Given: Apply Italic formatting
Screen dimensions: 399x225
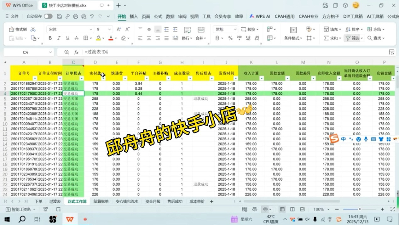Looking at the screenshot, I should pyautogui.click(x=59, y=38).
